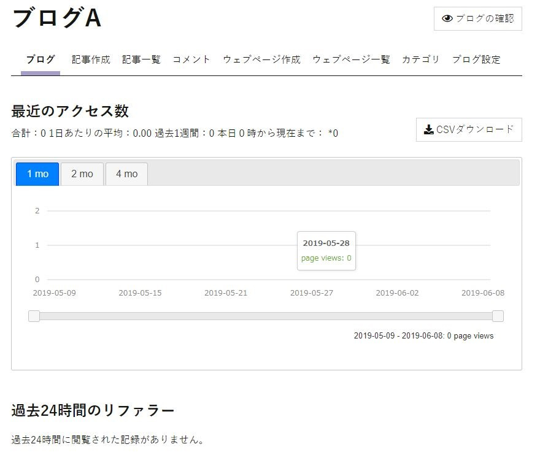Viewport: 540px width, 463px height.
Task: Click the ブログA page title
Action: (x=57, y=18)
